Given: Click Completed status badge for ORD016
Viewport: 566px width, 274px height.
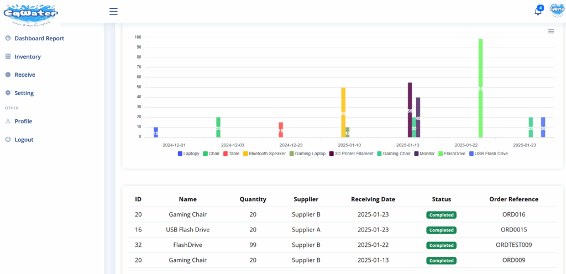Looking at the screenshot, I should tap(441, 215).
